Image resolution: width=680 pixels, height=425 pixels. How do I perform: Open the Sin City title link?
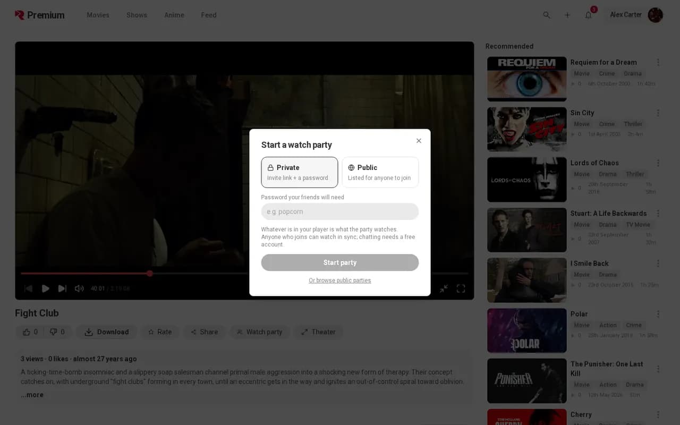[x=582, y=113]
